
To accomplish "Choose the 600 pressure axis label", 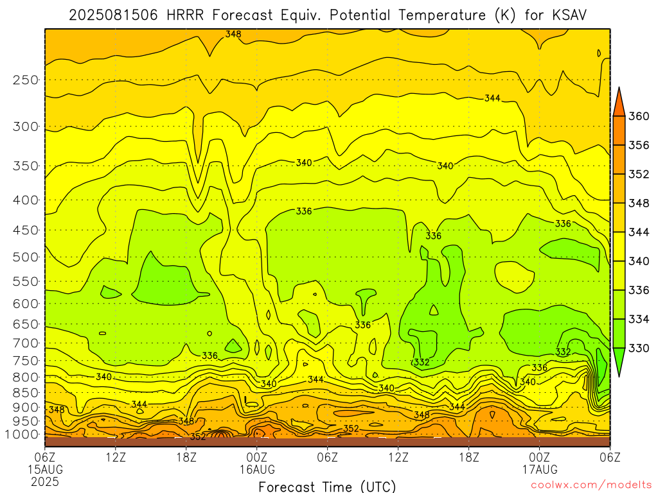I will tap(26, 304).
